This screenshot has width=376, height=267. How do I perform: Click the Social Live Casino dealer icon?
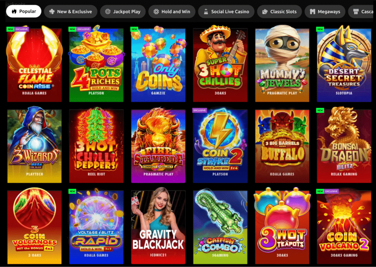coord(206,11)
